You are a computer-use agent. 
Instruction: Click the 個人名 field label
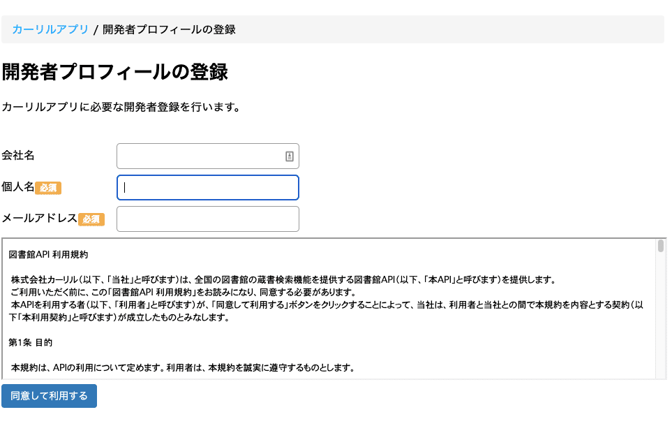click(x=18, y=186)
